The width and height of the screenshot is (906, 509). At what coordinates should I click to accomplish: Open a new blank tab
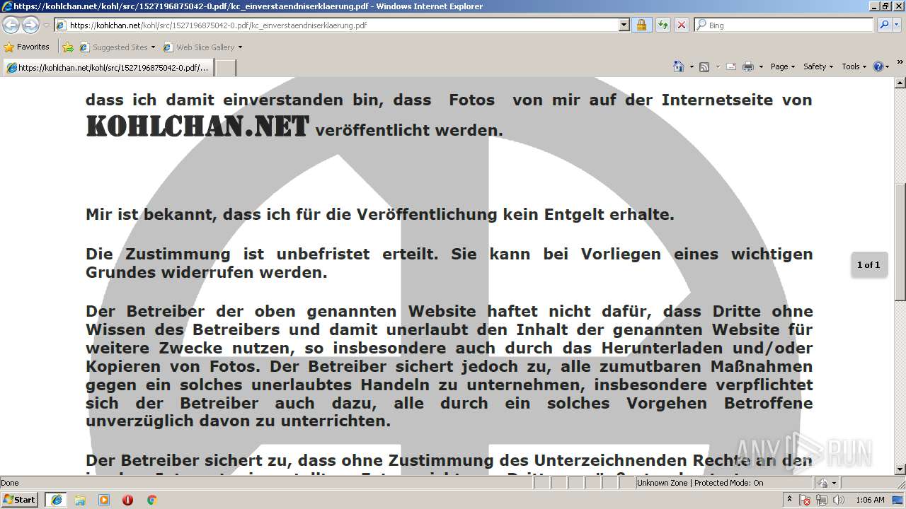[x=226, y=68]
